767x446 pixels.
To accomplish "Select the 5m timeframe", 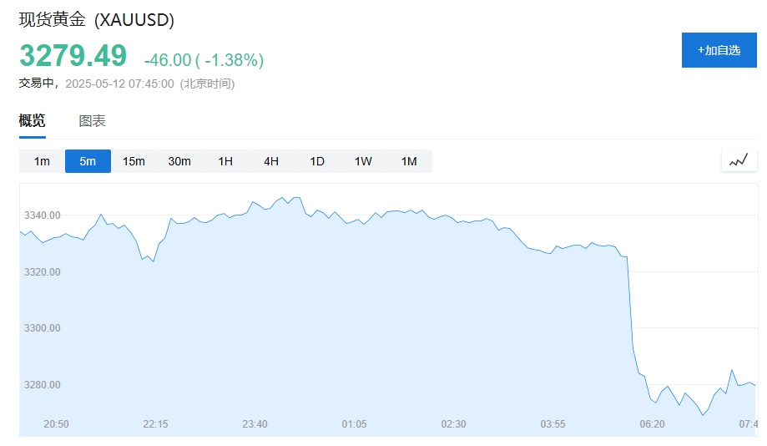I will [x=88, y=161].
